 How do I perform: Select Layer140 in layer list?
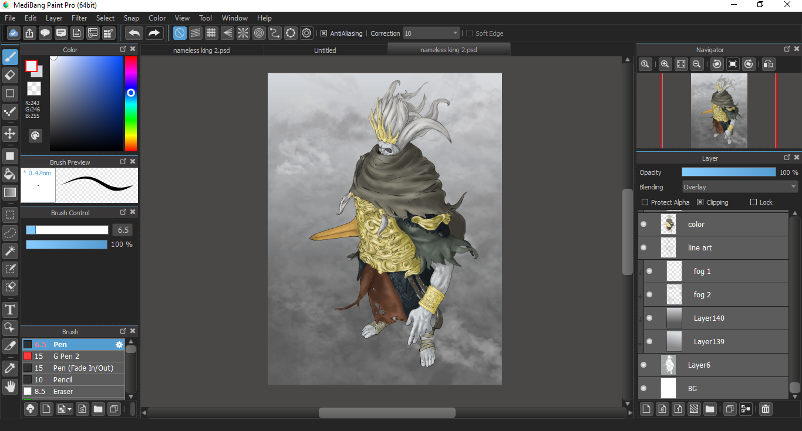coord(716,318)
